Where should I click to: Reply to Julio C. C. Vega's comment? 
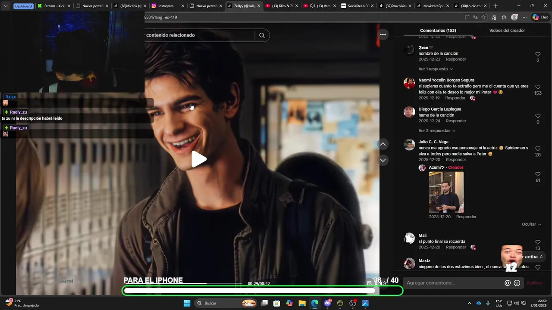(x=456, y=160)
